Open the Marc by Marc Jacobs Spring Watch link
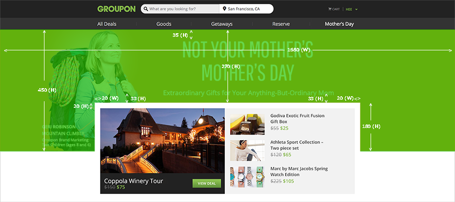455x202 pixels. pyautogui.click(x=299, y=171)
